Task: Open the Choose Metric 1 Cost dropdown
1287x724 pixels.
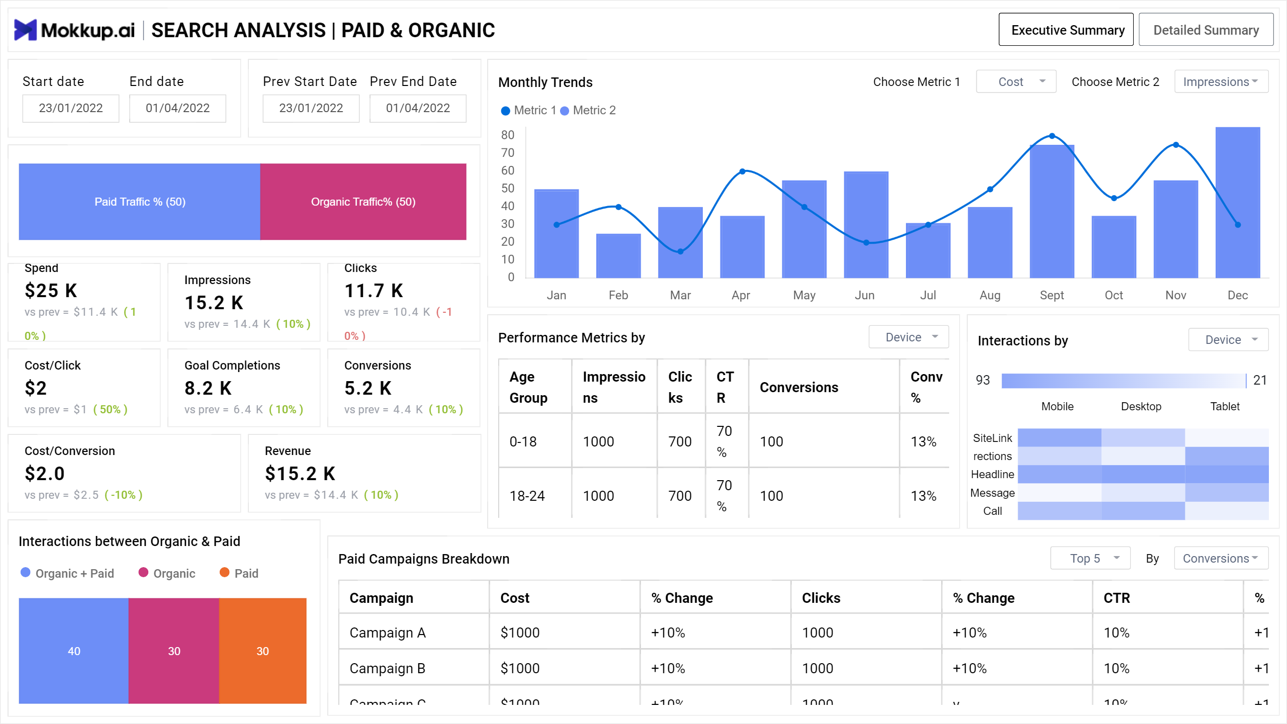Action: click(1016, 81)
